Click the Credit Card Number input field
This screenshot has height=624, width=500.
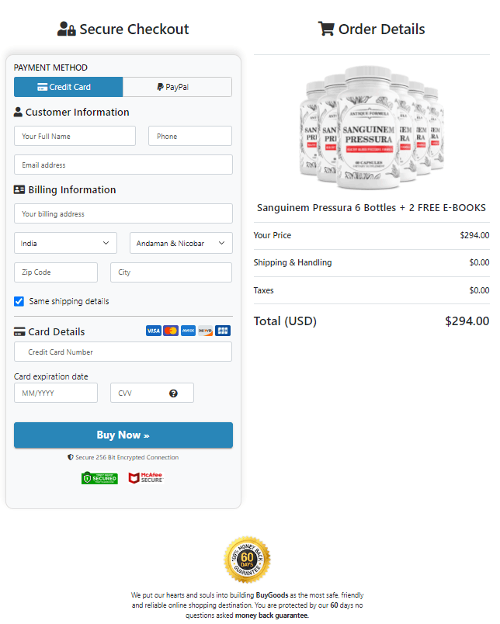click(x=123, y=352)
